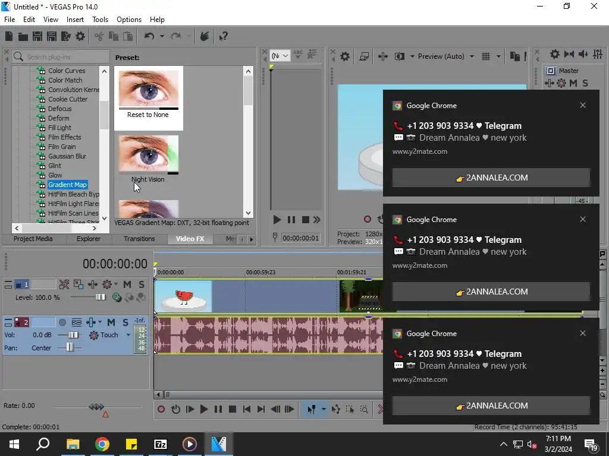Switch to the Project Media tab
The height and width of the screenshot is (456, 609).
(x=33, y=239)
